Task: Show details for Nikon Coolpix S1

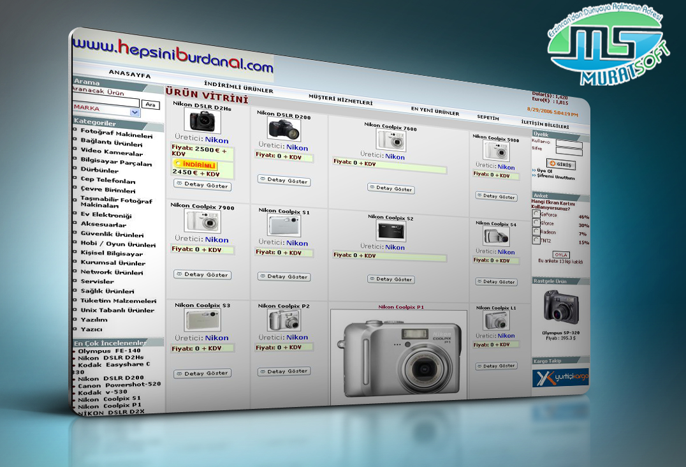Action: pos(284,277)
